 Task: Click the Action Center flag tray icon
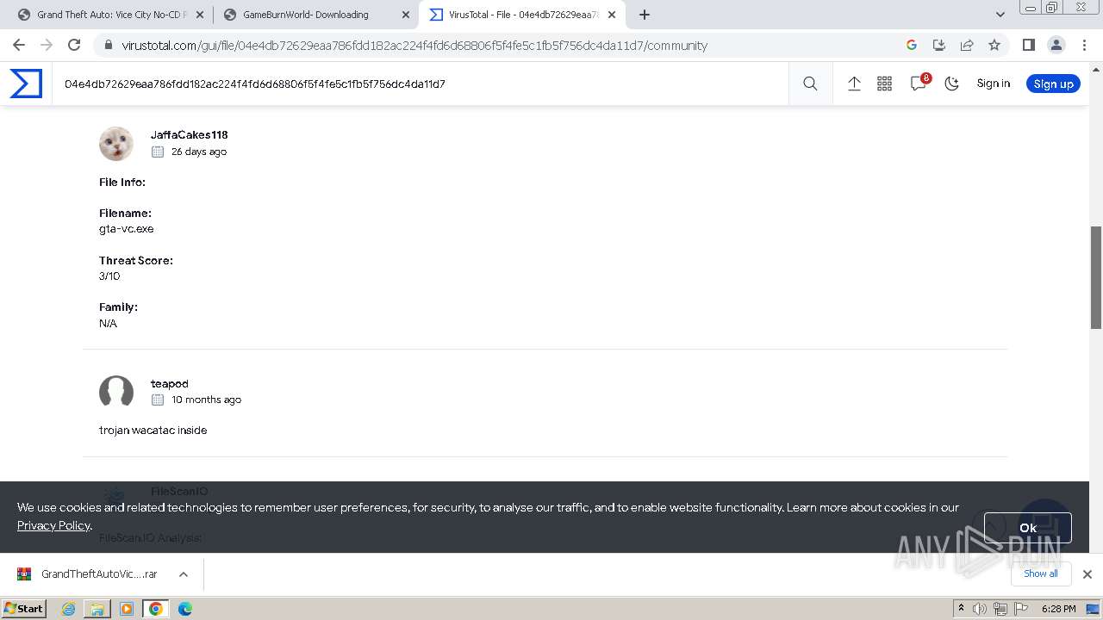[x=1020, y=609]
